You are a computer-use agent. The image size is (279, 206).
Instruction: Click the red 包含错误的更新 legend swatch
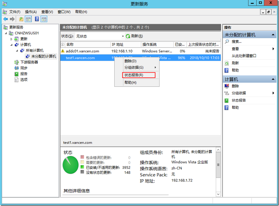click(82, 157)
